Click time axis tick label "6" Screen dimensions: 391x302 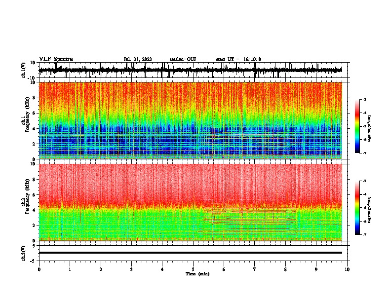pyautogui.click(x=224, y=269)
